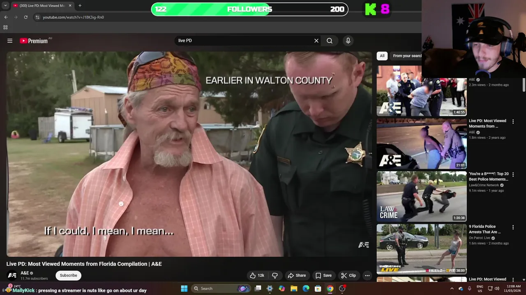Open 'You're a B****!: Top 20' video title
The width and height of the screenshot is (526, 295).
tap(489, 176)
